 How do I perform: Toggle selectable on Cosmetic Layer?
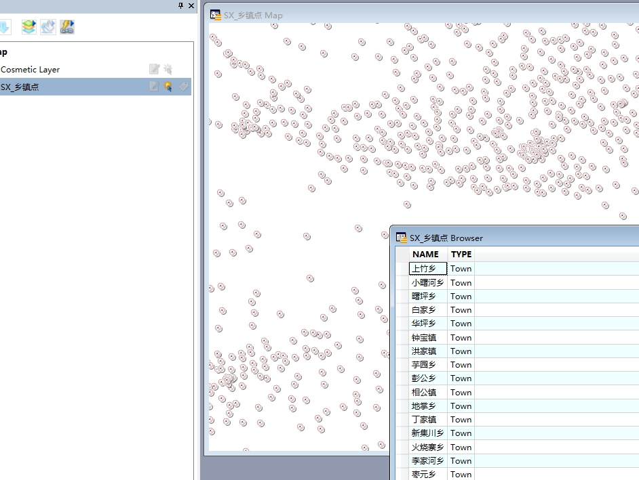coord(168,69)
